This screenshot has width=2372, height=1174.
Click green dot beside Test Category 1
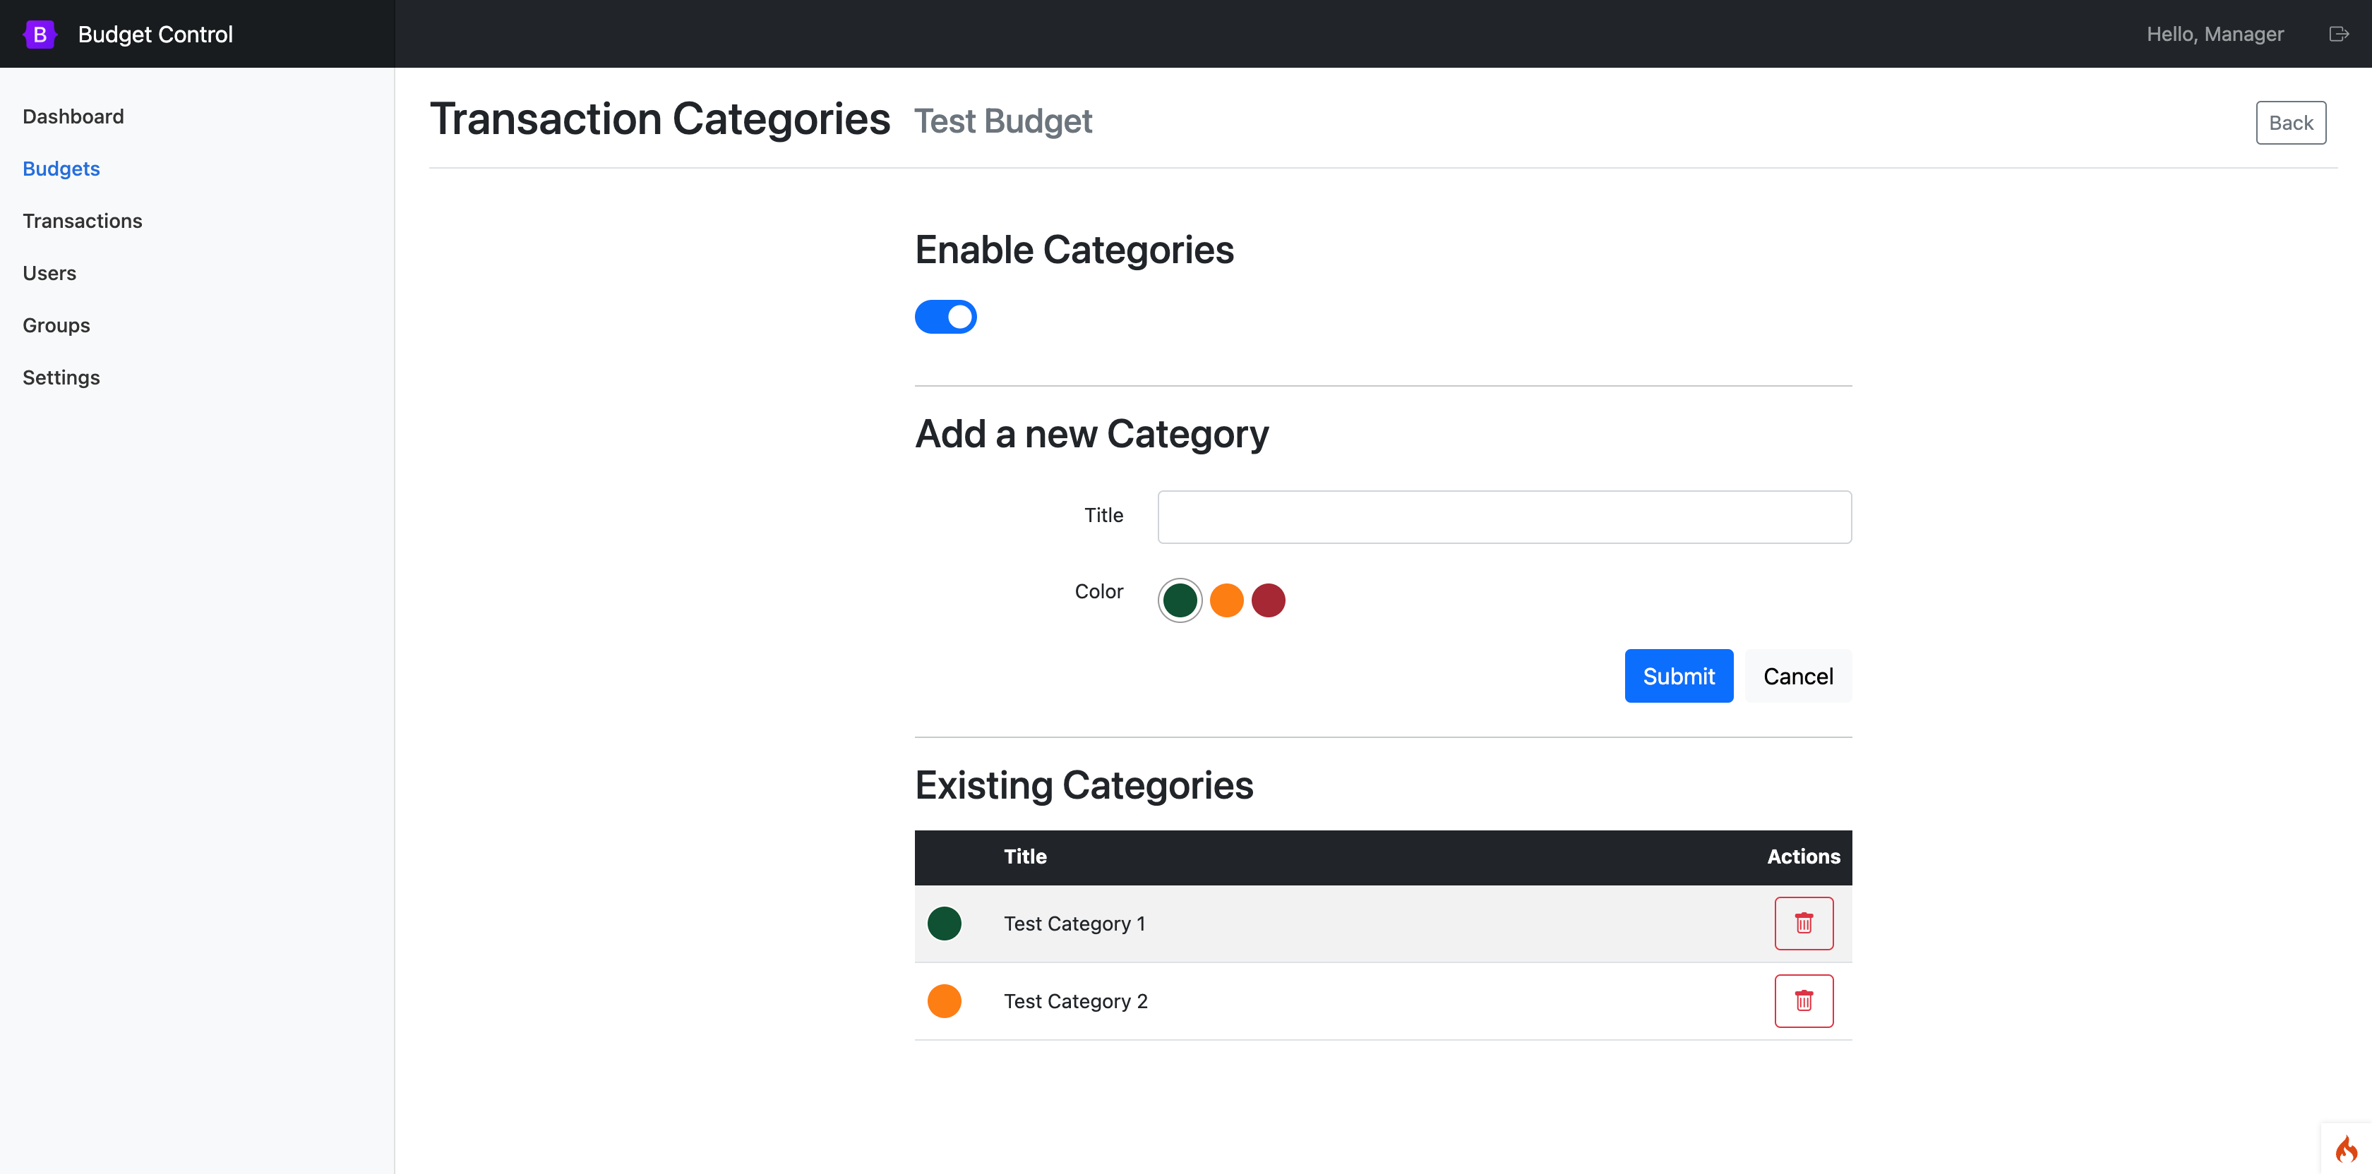click(944, 923)
